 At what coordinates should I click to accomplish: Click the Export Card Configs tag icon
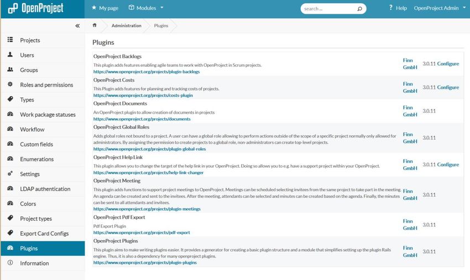coord(10,233)
